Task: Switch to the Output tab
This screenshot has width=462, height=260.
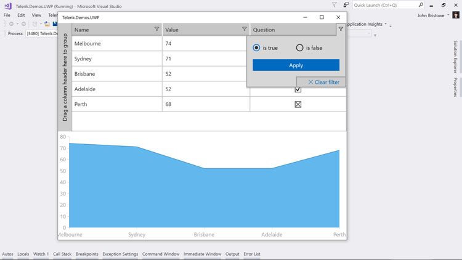Action: click(x=232, y=254)
